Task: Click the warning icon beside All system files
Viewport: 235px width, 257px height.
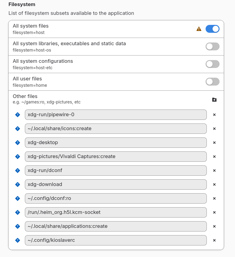Action: click(x=199, y=29)
